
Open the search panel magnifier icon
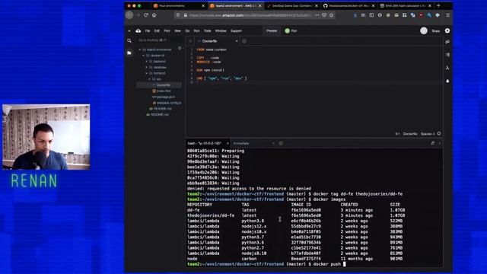coord(129,40)
